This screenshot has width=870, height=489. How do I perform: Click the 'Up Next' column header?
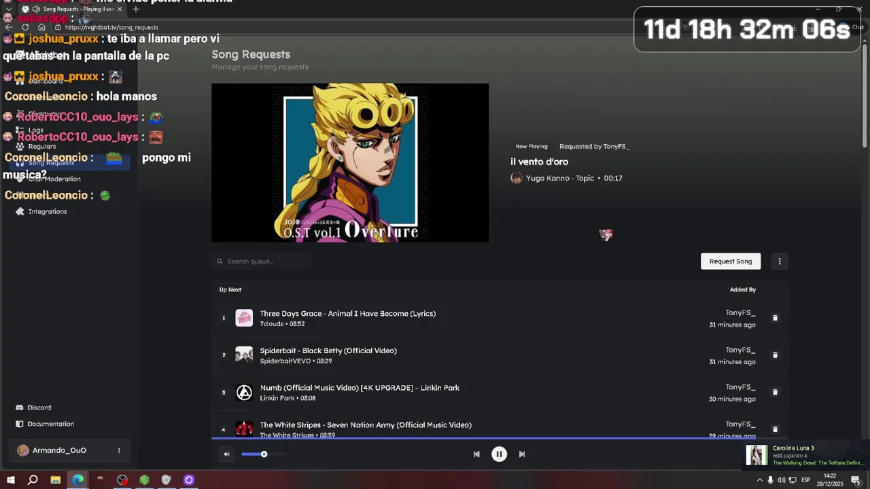pos(230,290)
